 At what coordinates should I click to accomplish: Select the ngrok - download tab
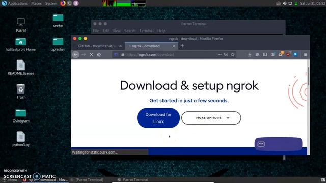coord(151,46)
